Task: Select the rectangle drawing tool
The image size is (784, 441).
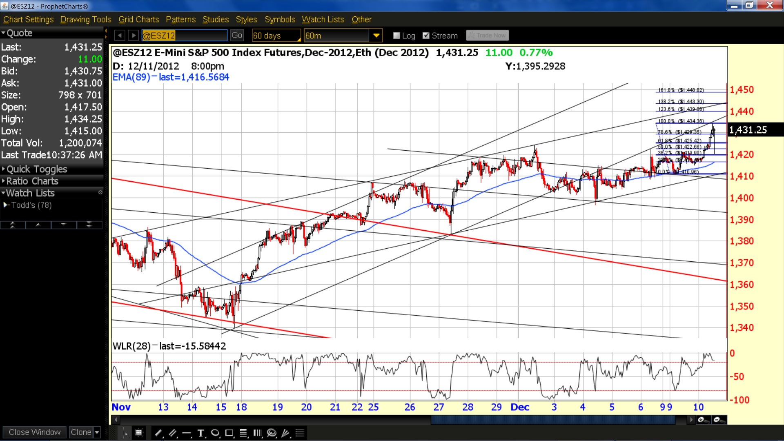Action: 229,433
